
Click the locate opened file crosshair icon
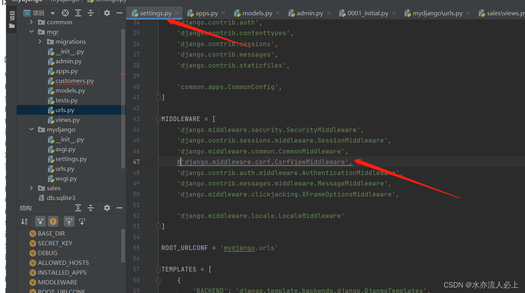click(x=65, y=13)
